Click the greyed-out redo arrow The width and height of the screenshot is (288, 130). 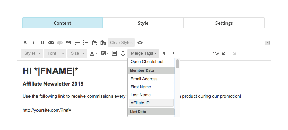233,53
